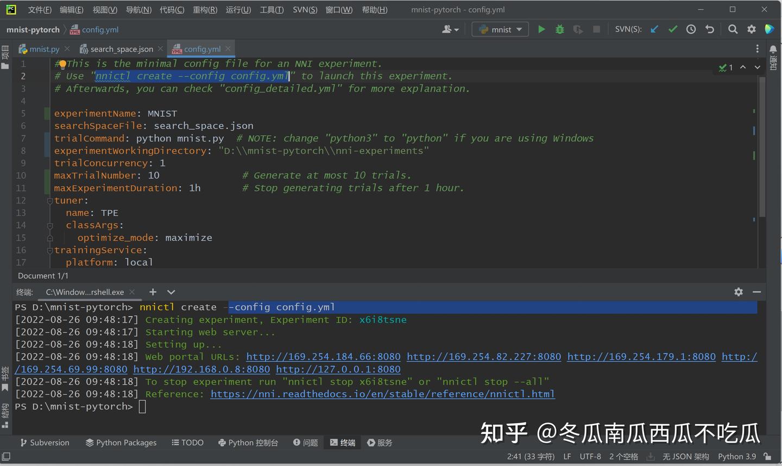
Task: Open the run configuration dropdown showing mnist
Action: 500,29
